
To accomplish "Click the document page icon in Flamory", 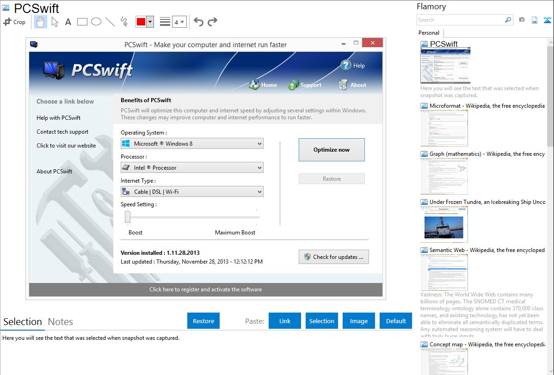I will click(x=535, y=20).
